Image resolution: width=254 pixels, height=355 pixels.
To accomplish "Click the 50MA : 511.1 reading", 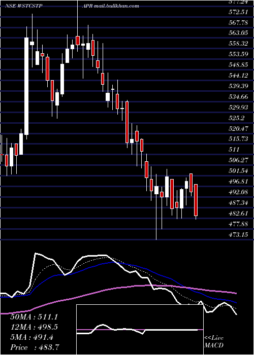I will [x=34, y=317].
